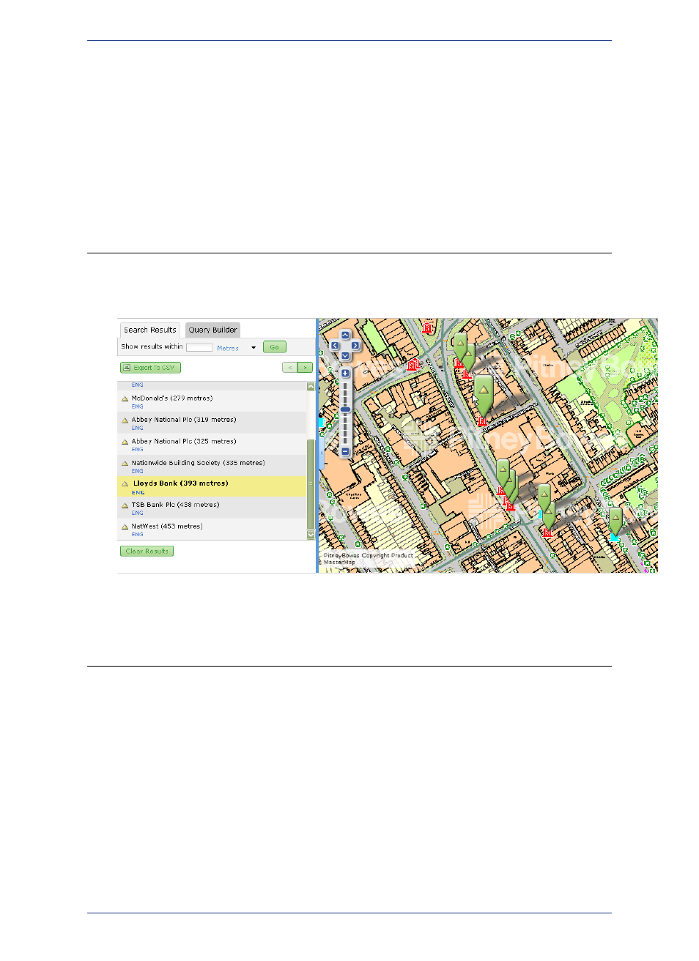The image size is (699, 961).
Task: Click the triangle icon beside NatWest
Action: pyautogui.click(x=125, y=527)
